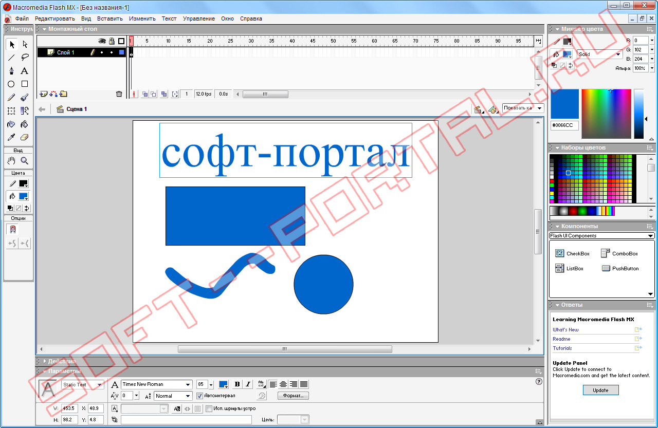This screenshot has width=658, height=428.
Task: Click the back arrow next to Сцена 1
Action: (42, 109)
